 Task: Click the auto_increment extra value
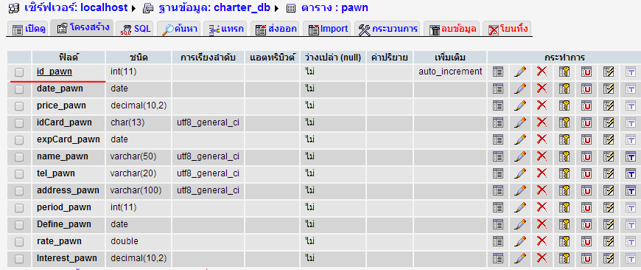(x=450, y=72)
